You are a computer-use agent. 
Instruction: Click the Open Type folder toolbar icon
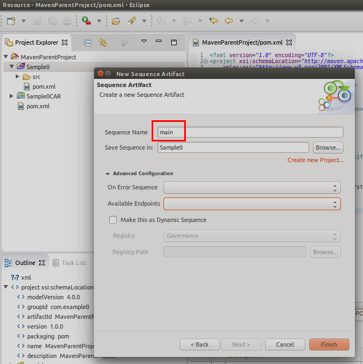[116, 21]
